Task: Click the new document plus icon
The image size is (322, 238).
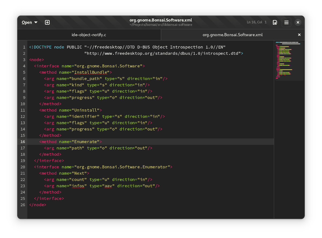Action: pos(47,23)
